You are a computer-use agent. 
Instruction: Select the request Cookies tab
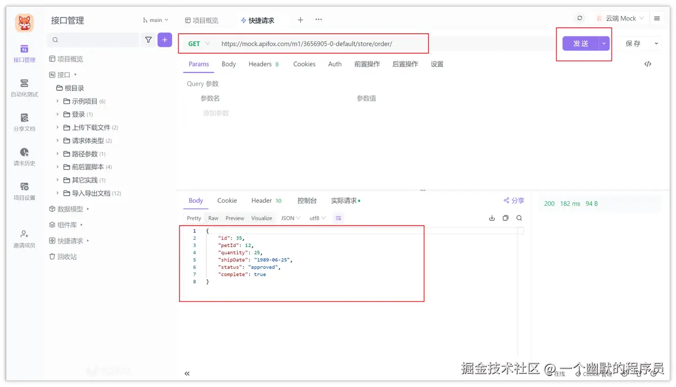(x=304, y=64)
